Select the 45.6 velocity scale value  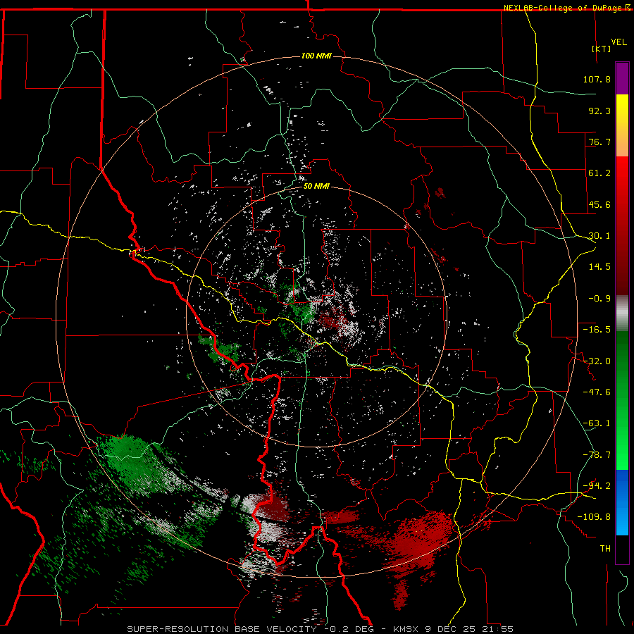(x=599, y=204)
